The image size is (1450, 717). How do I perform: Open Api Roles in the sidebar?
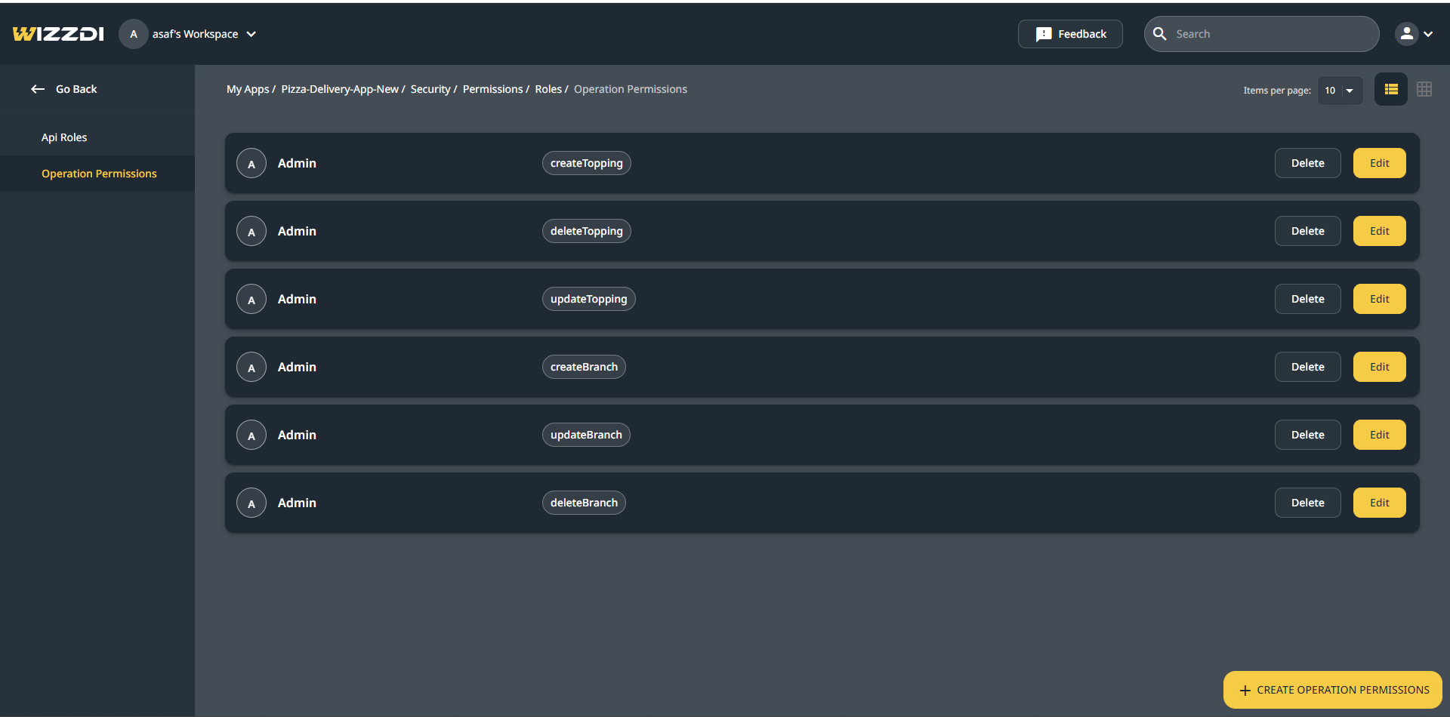[x=64, y=137]
